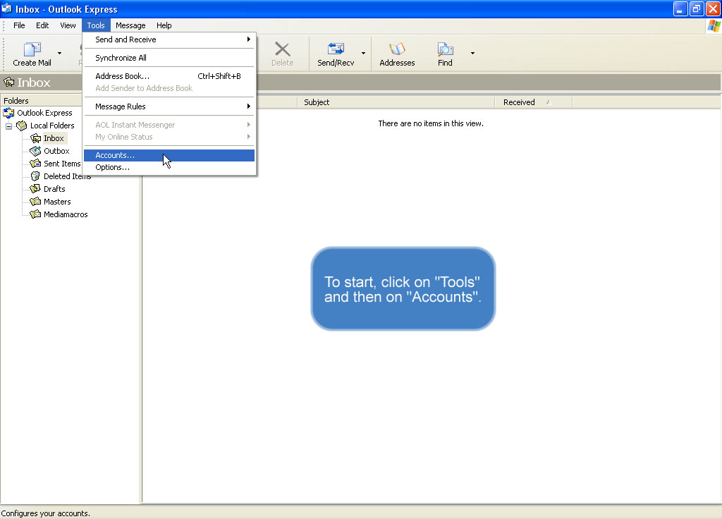
Task: Open the Drafts folder
Action: point(54,189)
